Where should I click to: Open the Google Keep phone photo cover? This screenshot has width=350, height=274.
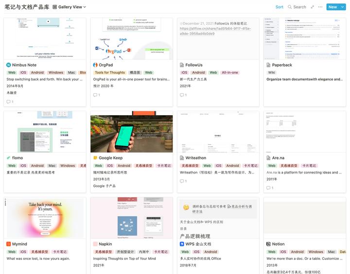pos(131,132)
